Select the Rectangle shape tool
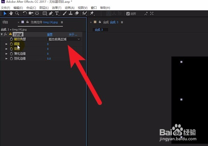Screen dimensions: 208x146 (x=45, y=13)
